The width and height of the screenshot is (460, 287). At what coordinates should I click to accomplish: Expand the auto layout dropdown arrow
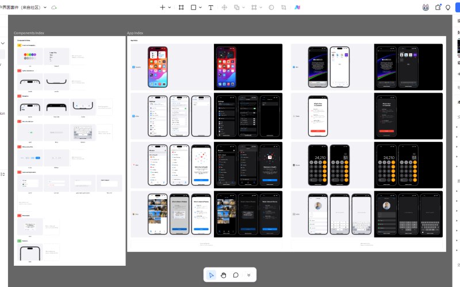pos(261,7)
